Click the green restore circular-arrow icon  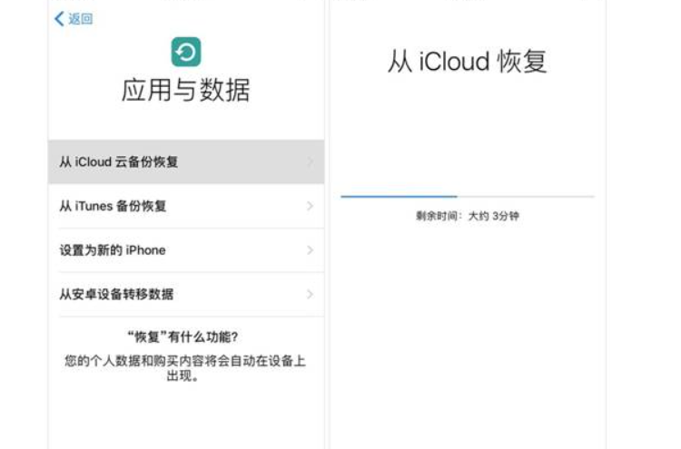point(185,52)
